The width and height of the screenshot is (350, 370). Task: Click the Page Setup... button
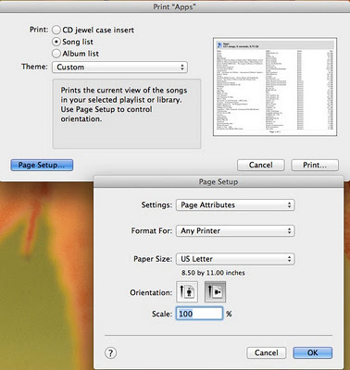coord(42,165)
